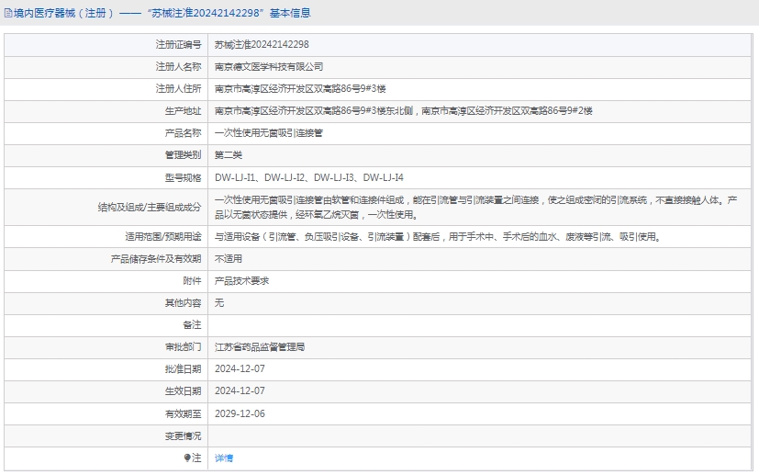Click the 适用范围/预期用途 value text

(x=437, y=236)
